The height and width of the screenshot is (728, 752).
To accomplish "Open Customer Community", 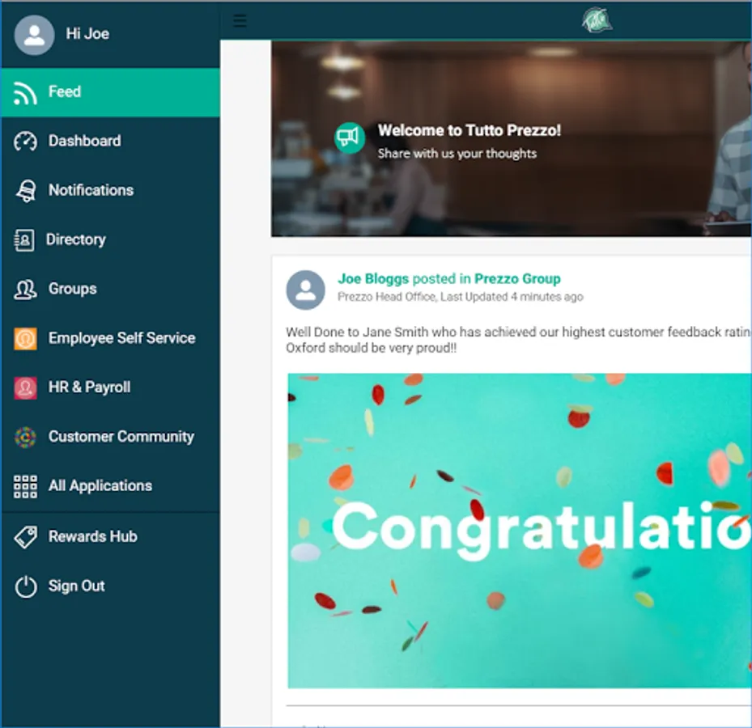I will 110,437.
